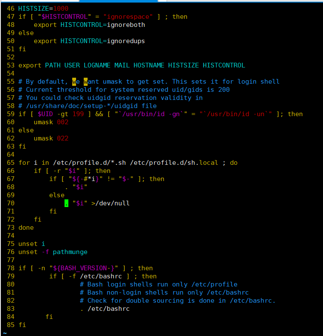Click "${BASH_VERSION-}" on line 78

point(84,268)
